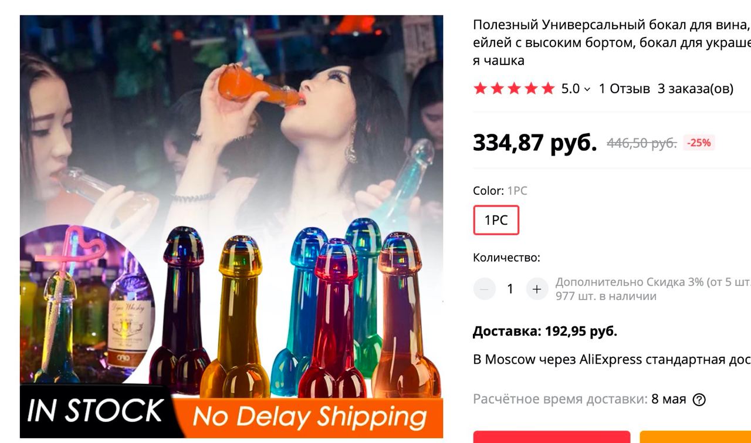Click the No Delay Shipping banner
This screenshot has height=443, width=751.
tap(309, 417)
